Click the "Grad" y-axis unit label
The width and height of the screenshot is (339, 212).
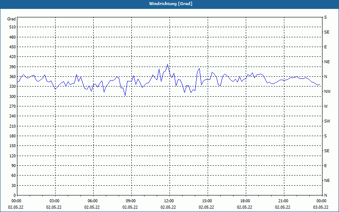[x=11, y=19]
